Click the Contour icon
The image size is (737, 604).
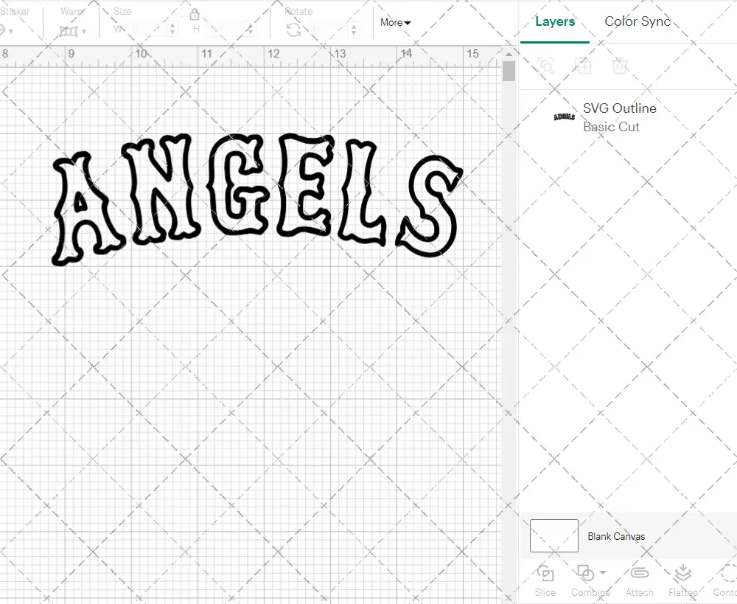click(x=726, y=574)
